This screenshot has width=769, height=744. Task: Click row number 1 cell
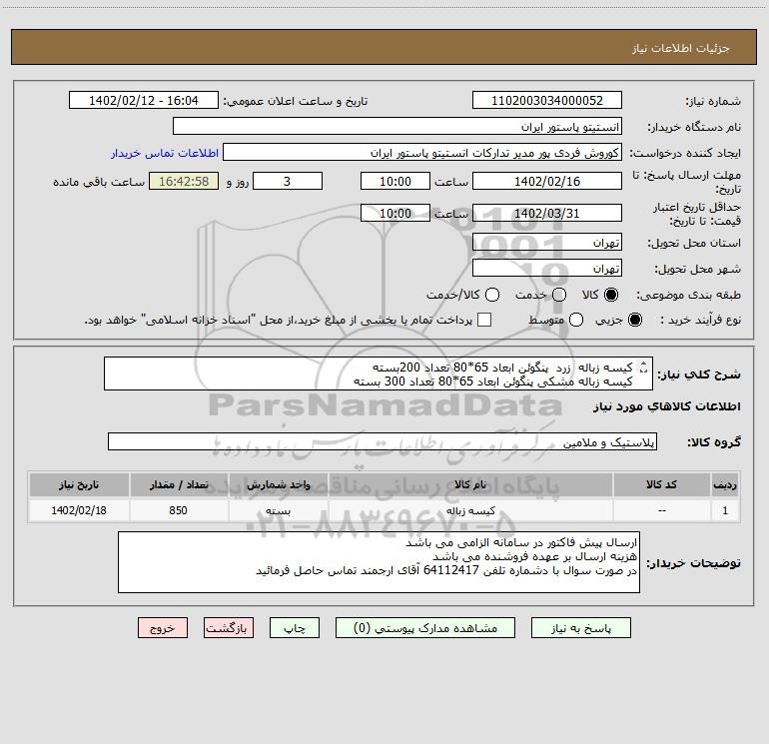click(x=725, y=510)
